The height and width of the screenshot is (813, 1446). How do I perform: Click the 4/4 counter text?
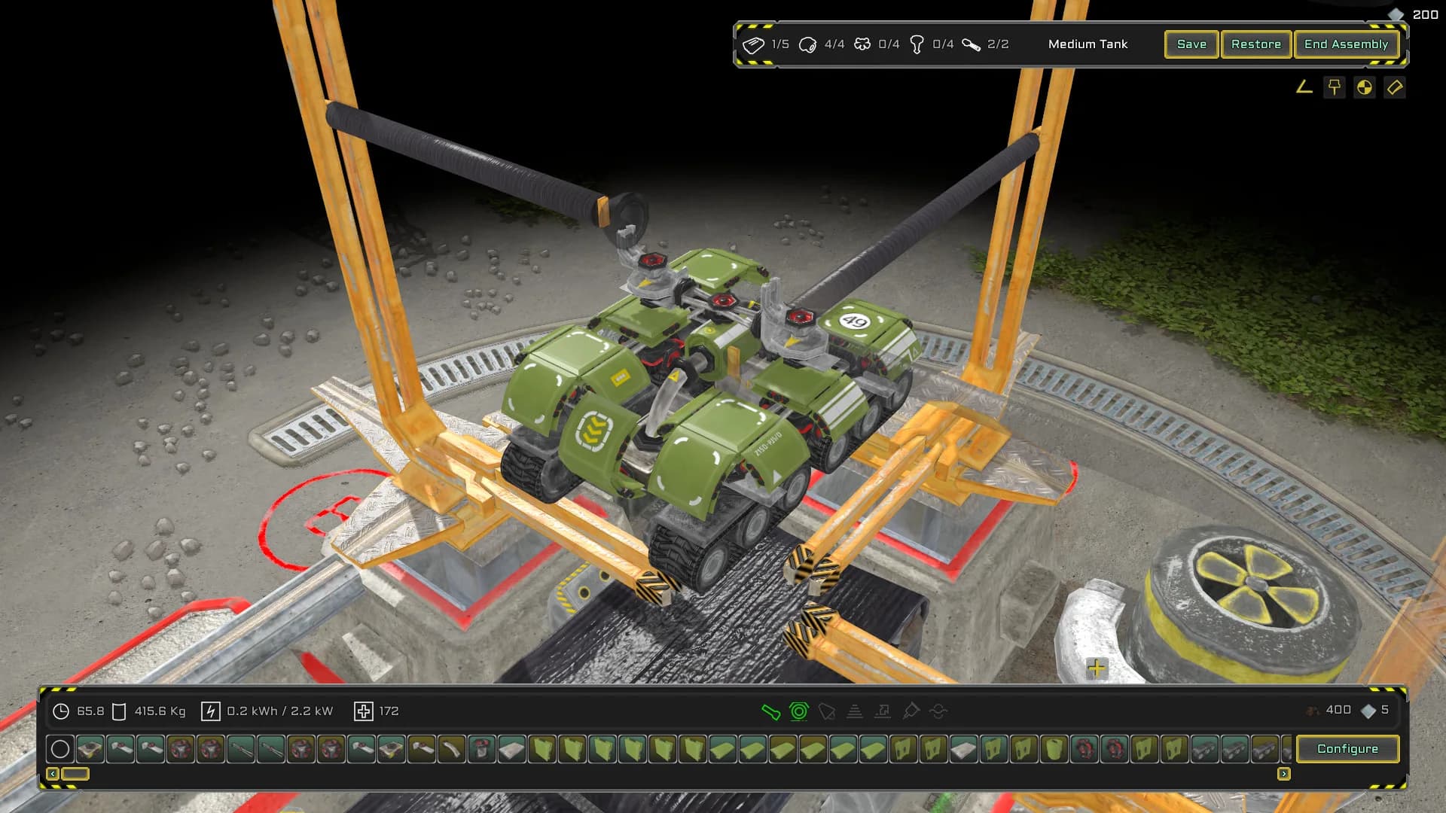tap(834, 44)
